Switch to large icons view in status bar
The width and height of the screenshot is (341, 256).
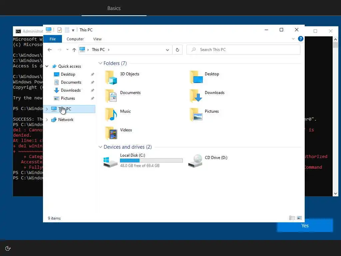299,218
